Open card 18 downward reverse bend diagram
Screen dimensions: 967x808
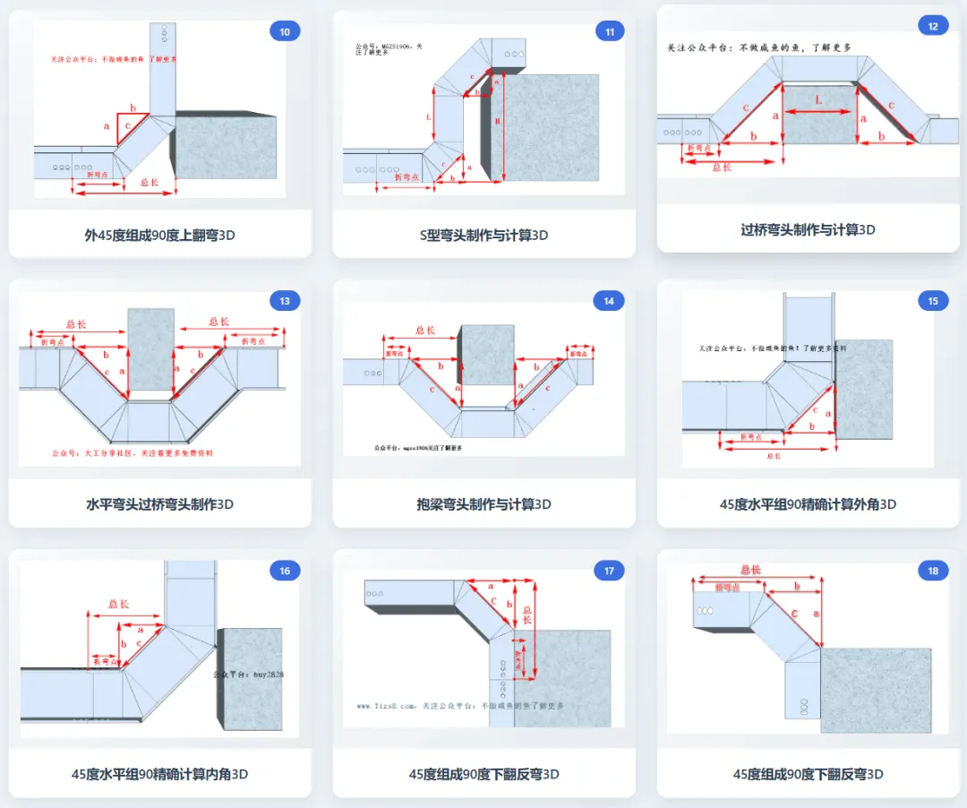coord(809,648)
